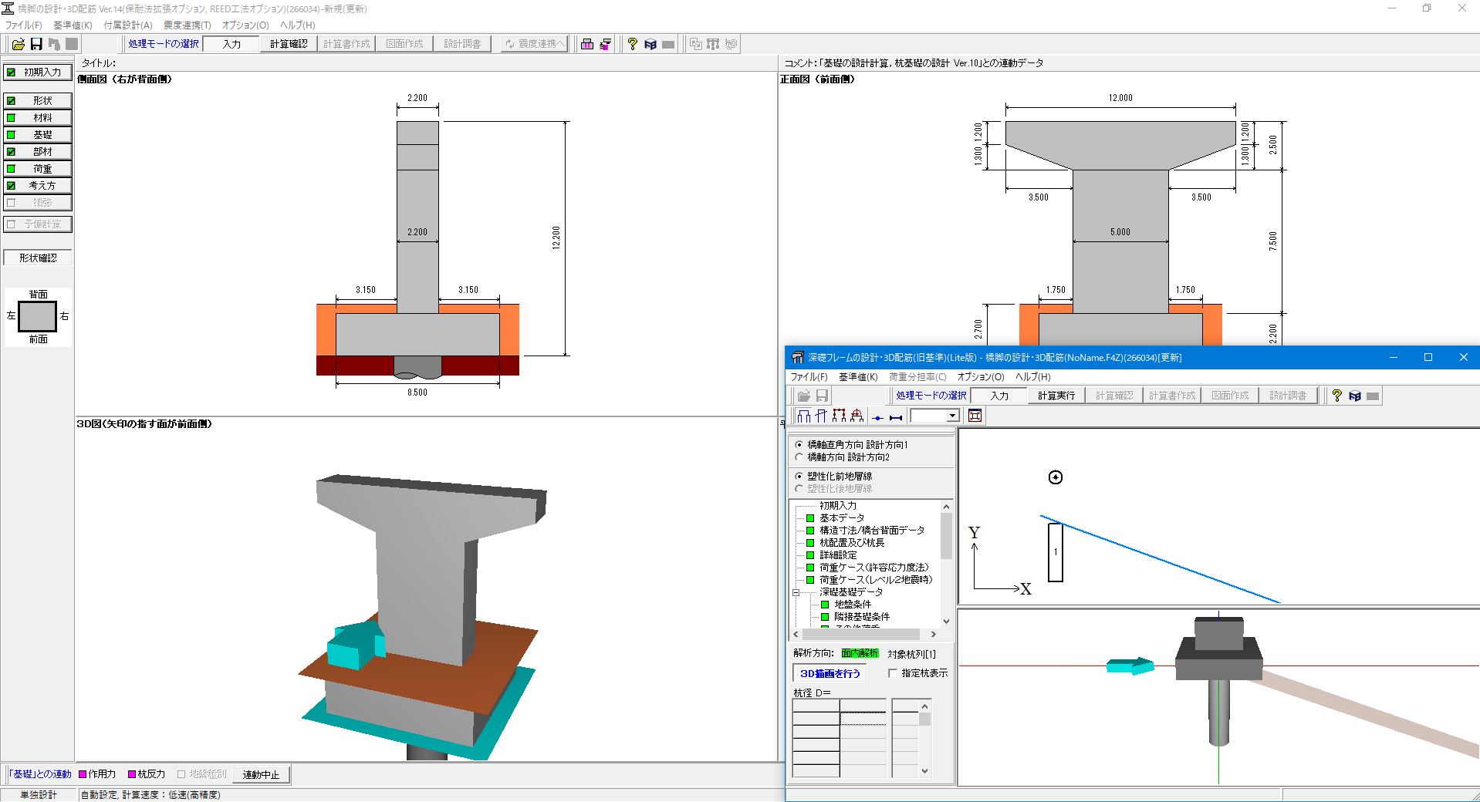The width and height of the screenshot is (1480, 802).
Task: Open the オプション(O) menu in foundation window
Action: click(980, 377)
